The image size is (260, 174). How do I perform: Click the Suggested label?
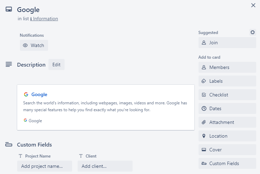208,33
